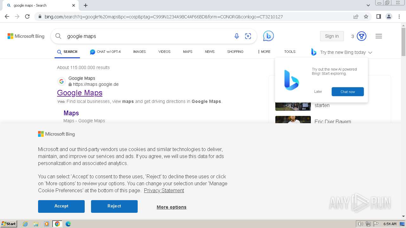Open More options for cookies
Viewport: 406px width, 228px height.
[x=172, y=207]
